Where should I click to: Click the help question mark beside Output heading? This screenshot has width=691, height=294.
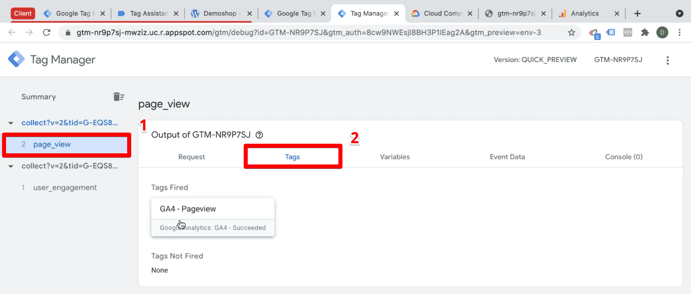click(259, 135)
